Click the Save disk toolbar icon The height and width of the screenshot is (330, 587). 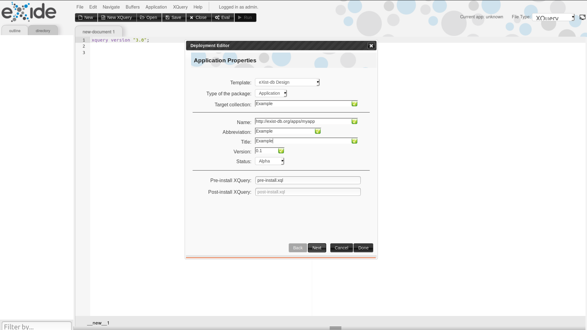tap(168, 17)
